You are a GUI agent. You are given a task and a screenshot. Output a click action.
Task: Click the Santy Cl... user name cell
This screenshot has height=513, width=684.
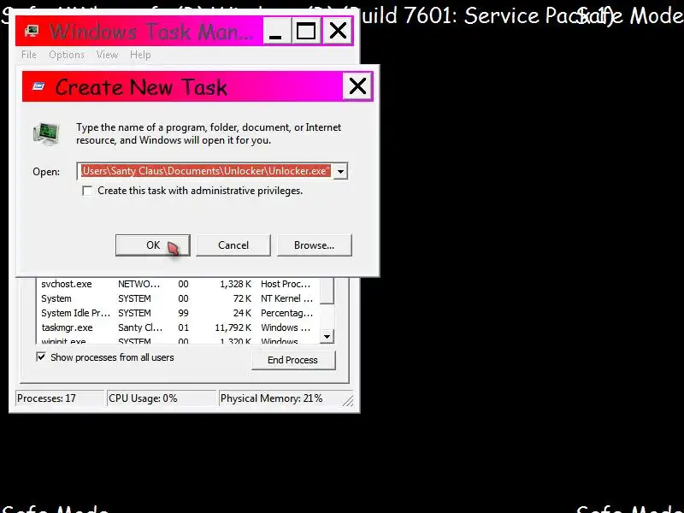pyautogui.click(x=140, y=327)
